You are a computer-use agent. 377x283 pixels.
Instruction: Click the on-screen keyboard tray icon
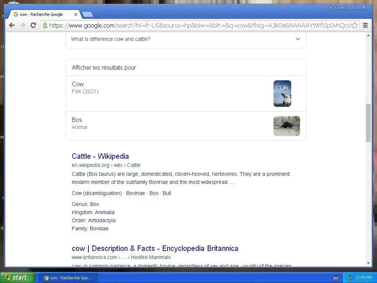point(336,278)
